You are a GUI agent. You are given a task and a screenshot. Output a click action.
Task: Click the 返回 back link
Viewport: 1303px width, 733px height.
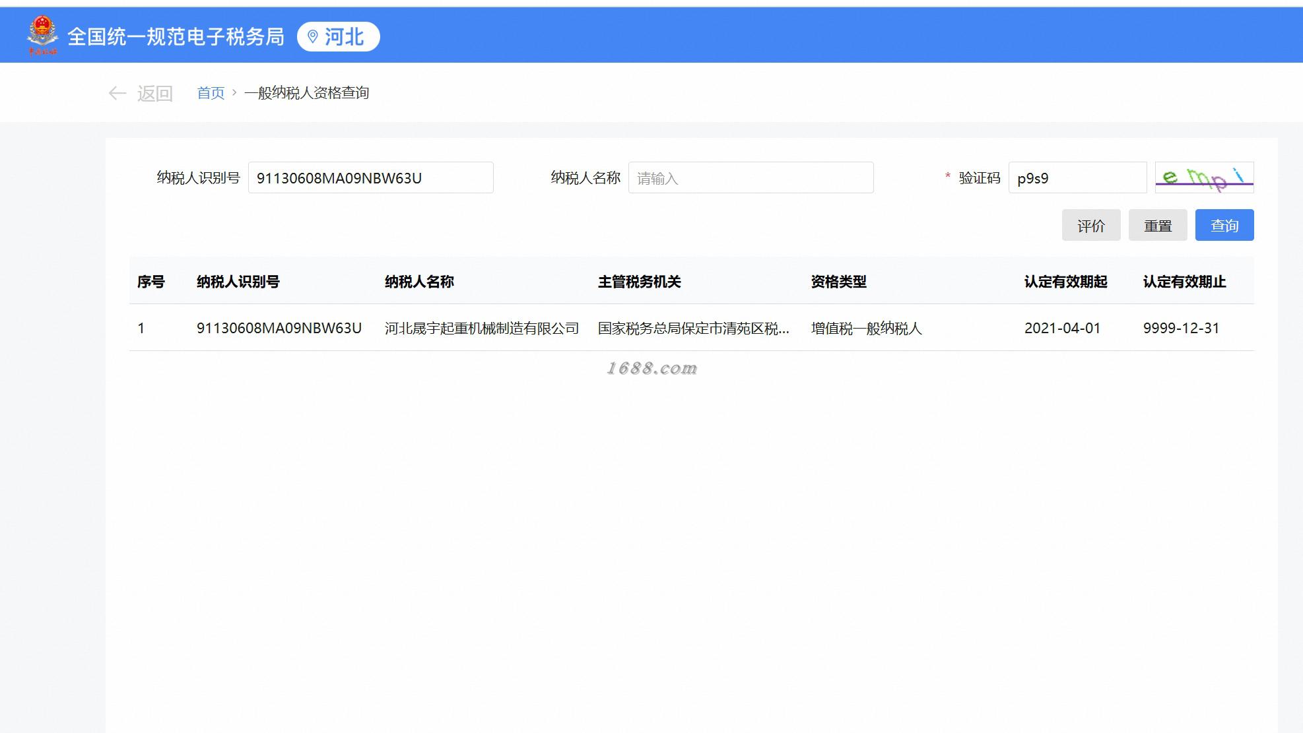(x=154, y=93)
